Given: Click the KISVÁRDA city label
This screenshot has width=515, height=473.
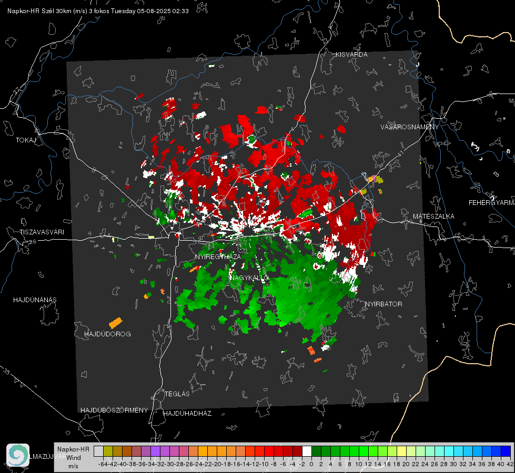Looking at the screenshot, I should click(x=351, y=55).
